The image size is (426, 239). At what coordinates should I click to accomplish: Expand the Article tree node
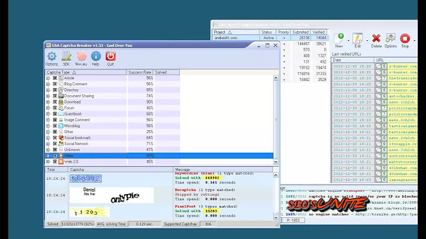point(48,78)
